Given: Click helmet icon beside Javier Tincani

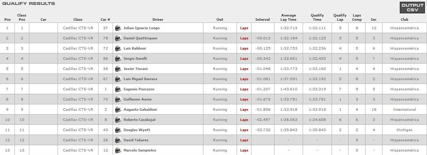Looking at the screenshot, I should coord(118,69).
